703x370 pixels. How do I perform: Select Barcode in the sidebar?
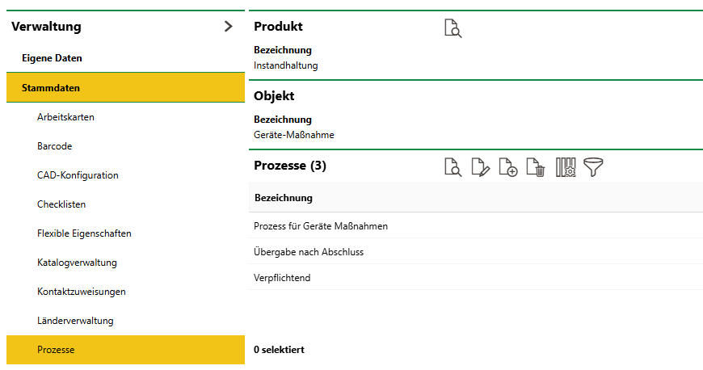[54, 146]
